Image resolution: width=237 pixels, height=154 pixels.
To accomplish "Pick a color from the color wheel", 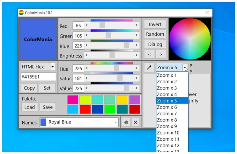I will coord(190,39).
